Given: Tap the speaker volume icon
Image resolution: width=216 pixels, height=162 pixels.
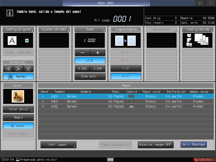Looking at the screenshot, I should click(x=200, y=3).
